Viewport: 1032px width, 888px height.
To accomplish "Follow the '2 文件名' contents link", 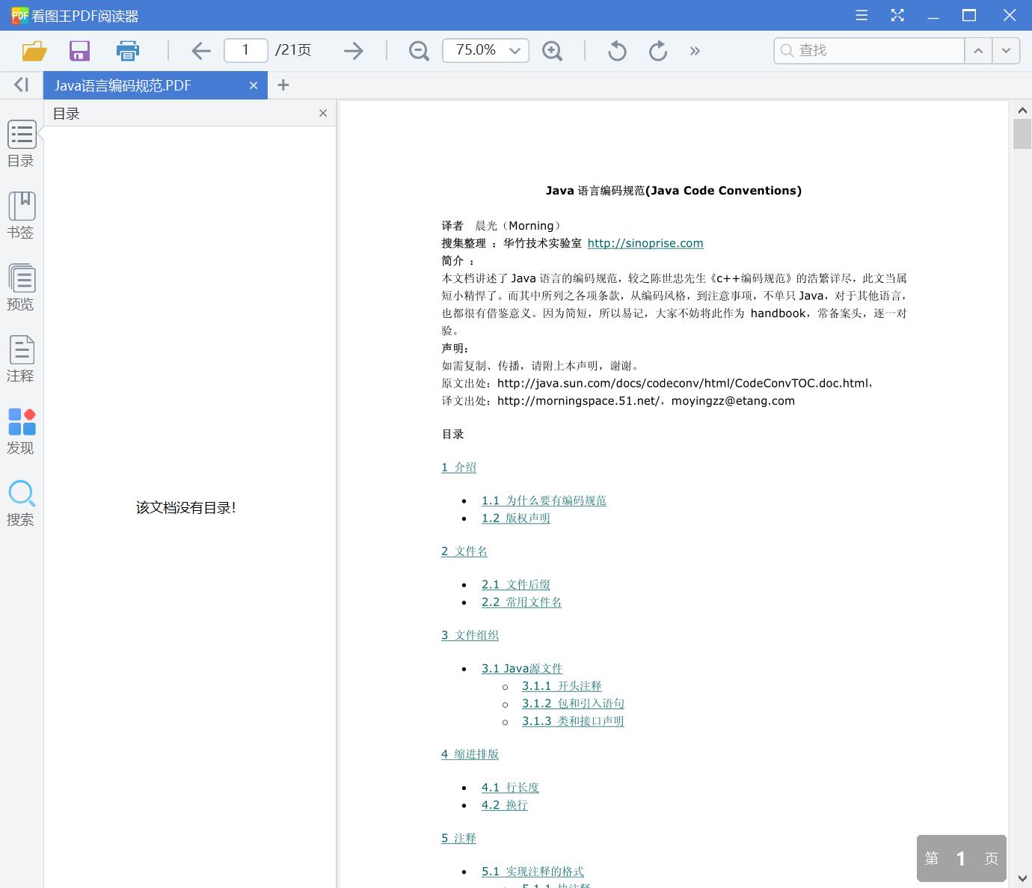I will (x=464, y=551).
